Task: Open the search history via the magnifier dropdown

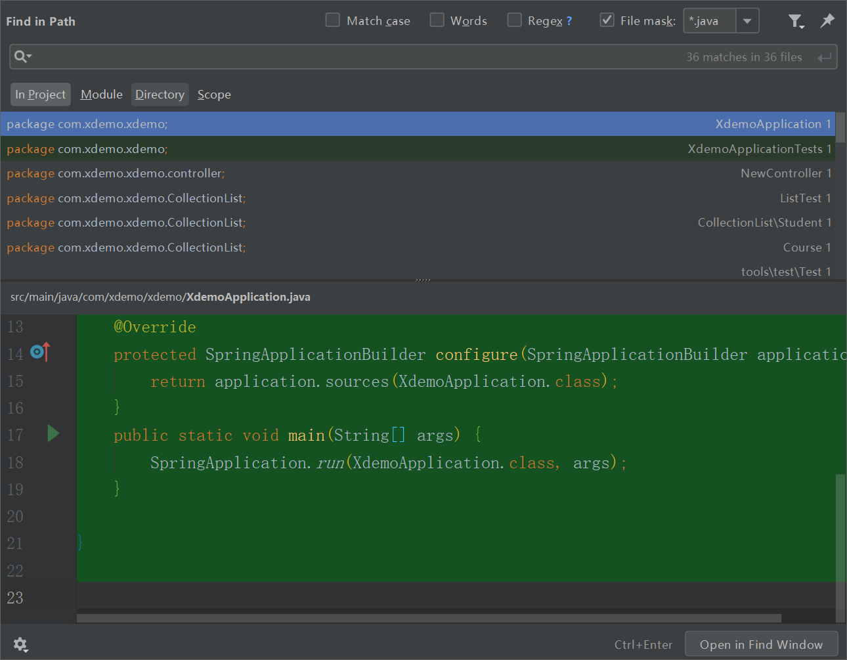Action: pyautogui.click(x=22, y=56)
